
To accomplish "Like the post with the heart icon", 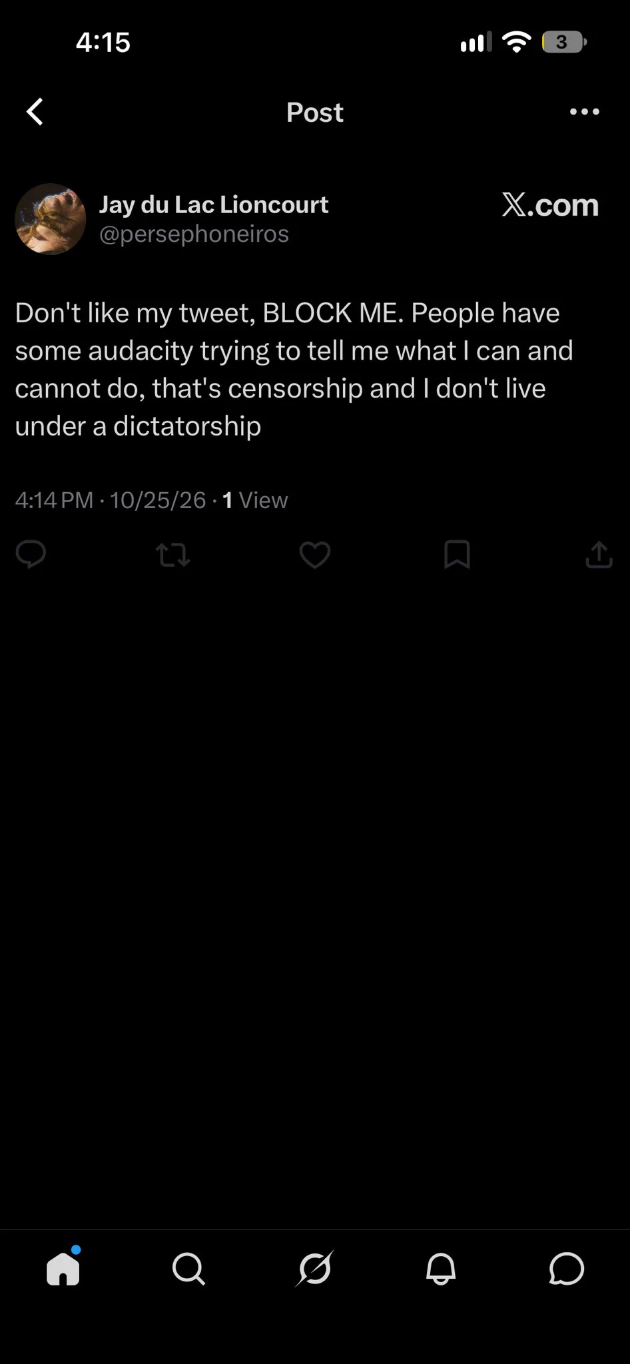I will [315, 555].
